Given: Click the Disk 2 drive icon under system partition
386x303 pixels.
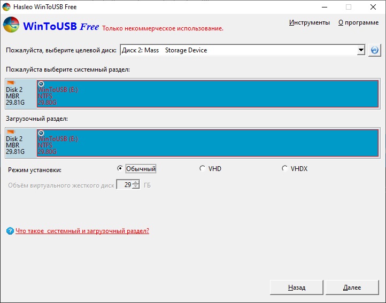Looking at the screenshot, I should click(x=11, y=82).
